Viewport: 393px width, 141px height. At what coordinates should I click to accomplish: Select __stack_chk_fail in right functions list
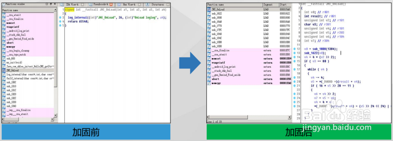pyautogui.click(x=249, y=71)
